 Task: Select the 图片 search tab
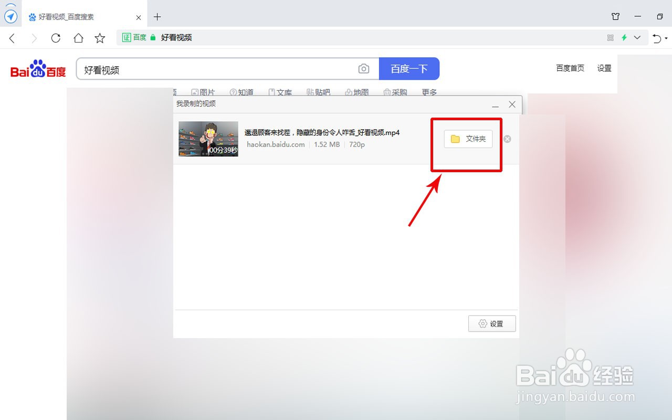[203, 92]
